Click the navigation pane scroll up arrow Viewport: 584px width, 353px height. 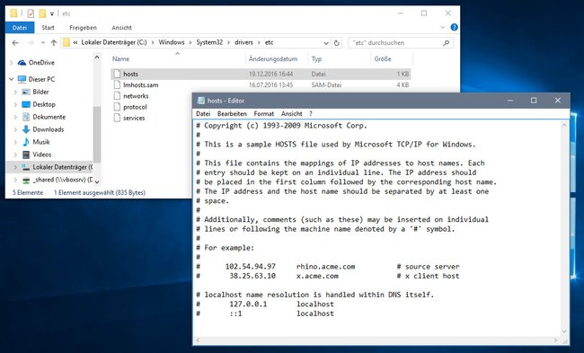click(x=97, y=57)
